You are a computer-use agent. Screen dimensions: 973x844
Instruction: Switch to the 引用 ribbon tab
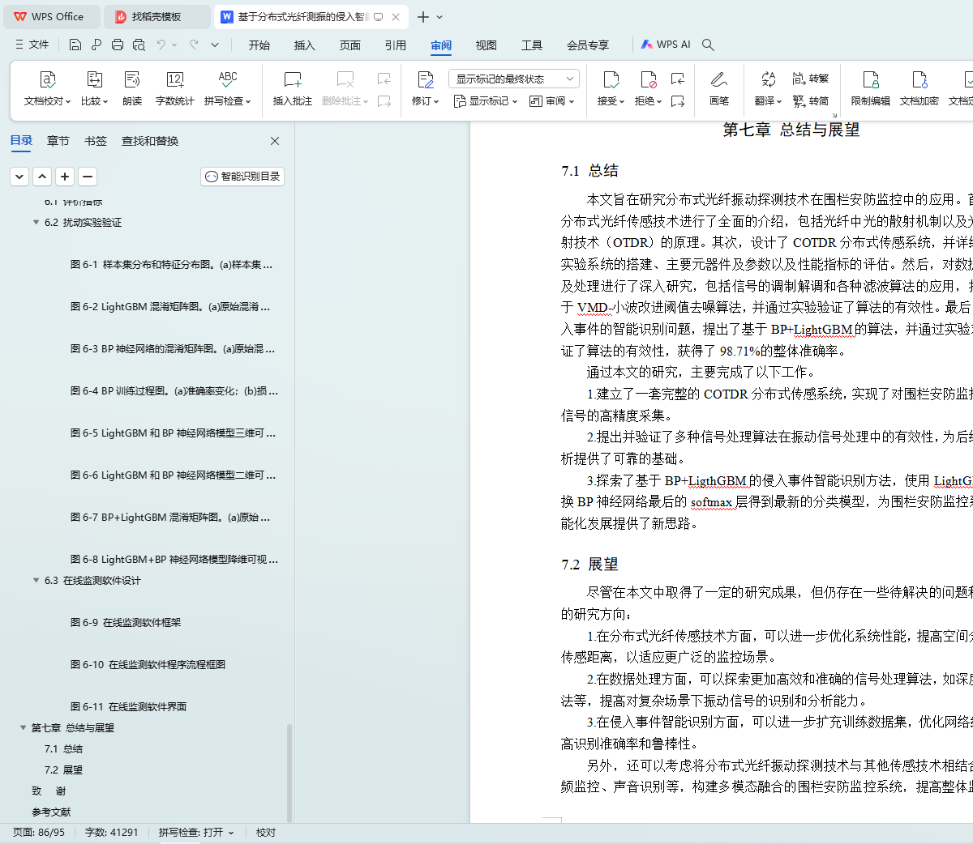coord(396,45)
